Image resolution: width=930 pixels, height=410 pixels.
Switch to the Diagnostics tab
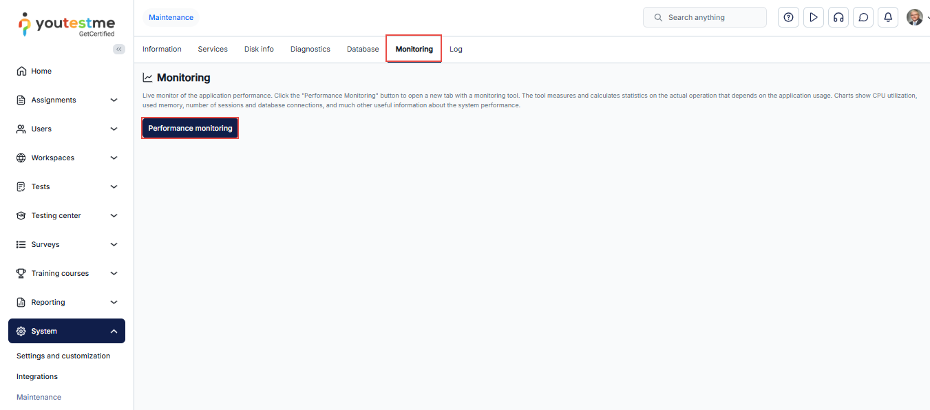click(x=310, y=49)
